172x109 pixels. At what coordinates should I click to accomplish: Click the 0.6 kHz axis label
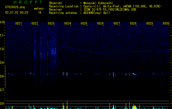2,104
